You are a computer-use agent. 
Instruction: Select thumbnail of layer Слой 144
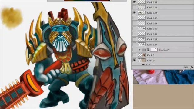(142, 23)
